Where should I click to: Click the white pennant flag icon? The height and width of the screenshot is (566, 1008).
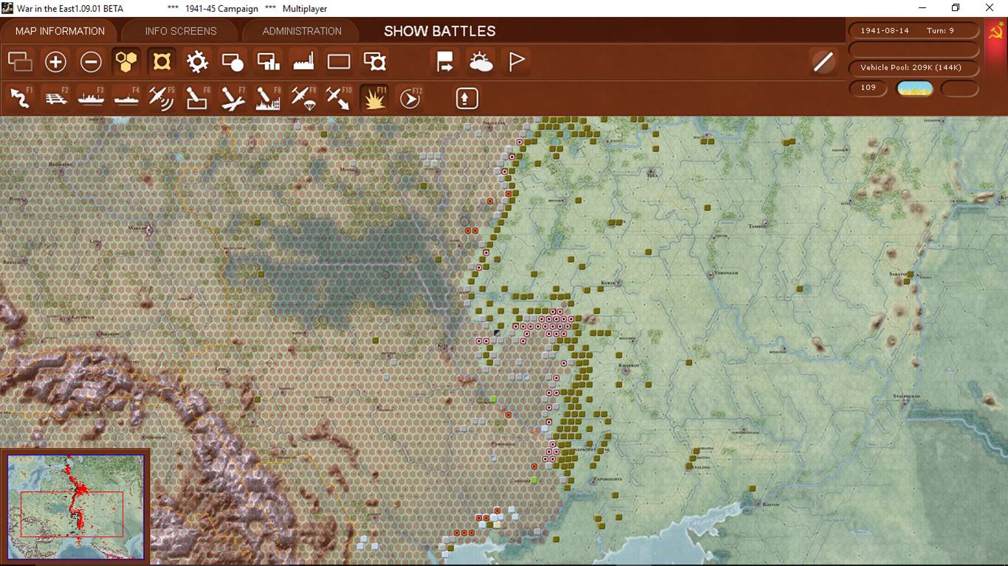pyautogui.click(x=516, y=62)
